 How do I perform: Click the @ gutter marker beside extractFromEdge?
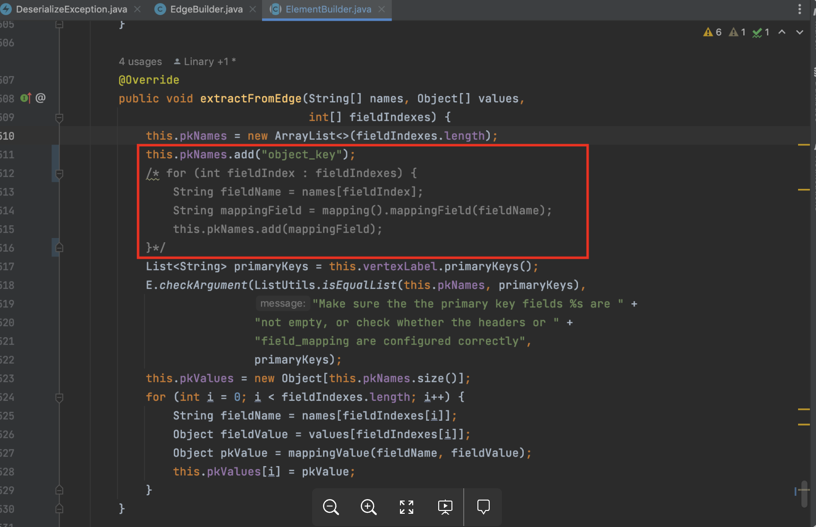41,98
